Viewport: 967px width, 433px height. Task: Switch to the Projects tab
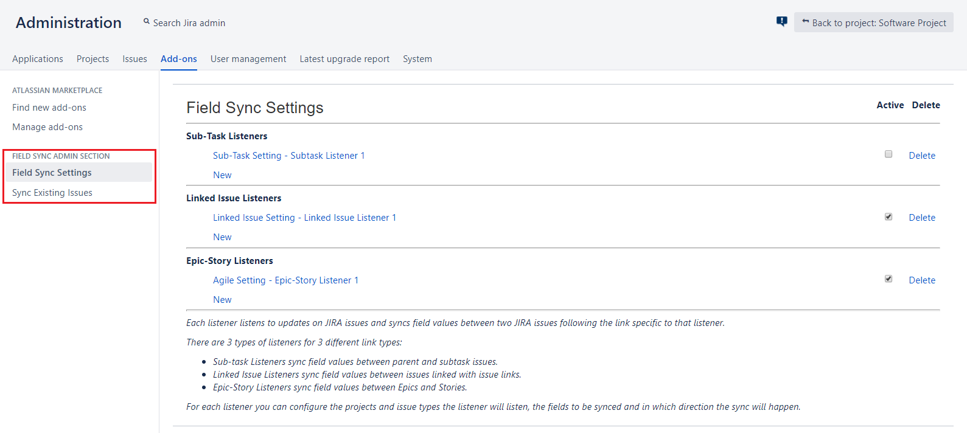[x=93, y=59]
